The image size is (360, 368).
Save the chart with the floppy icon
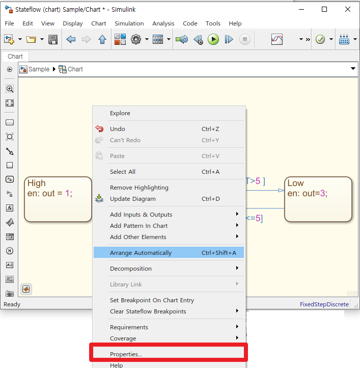click(53, 39)
